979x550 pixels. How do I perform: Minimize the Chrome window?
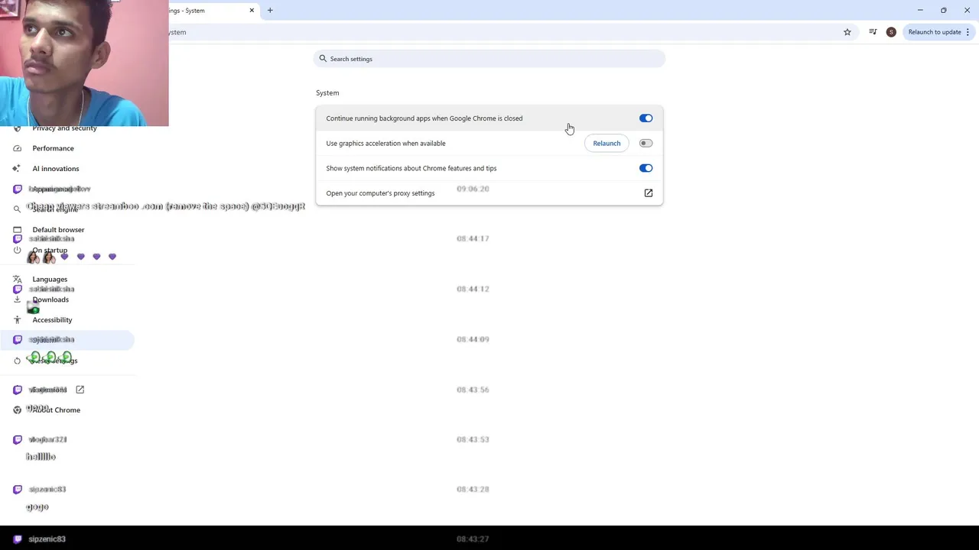pyautogui.click(x=920, y=10)
